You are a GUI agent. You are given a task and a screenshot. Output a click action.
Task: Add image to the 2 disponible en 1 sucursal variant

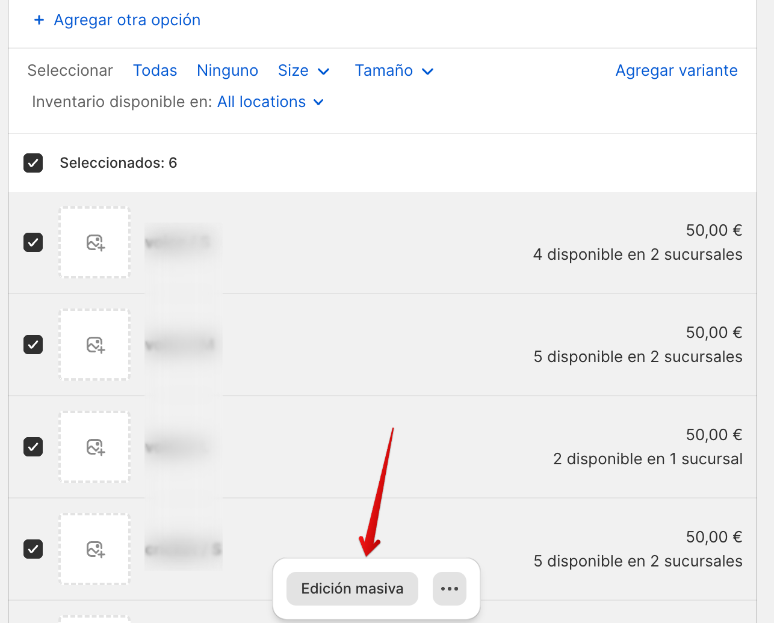tap(95, 447)
